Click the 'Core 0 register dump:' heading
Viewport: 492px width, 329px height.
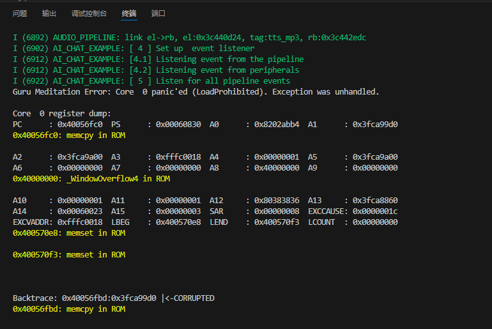(61, 114)
